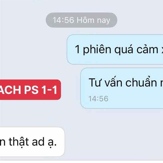
Task: Select the "1 phiên quá cảm" message bubble
Action: [115, 49]
